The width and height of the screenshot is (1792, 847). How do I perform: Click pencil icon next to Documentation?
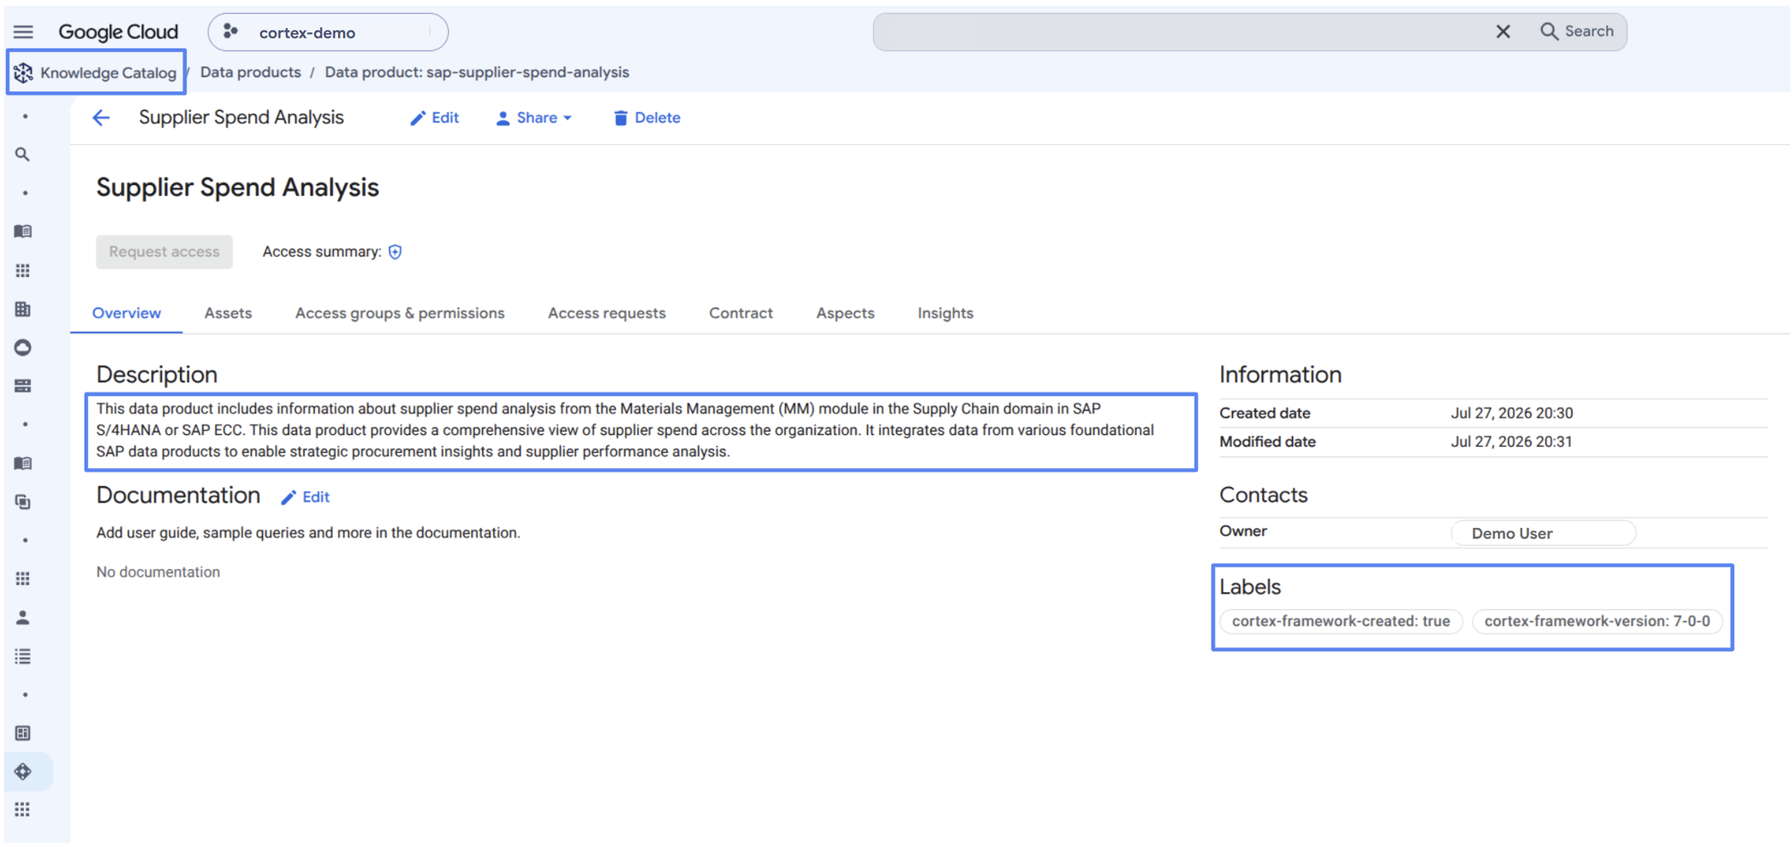tap(288, 497)
